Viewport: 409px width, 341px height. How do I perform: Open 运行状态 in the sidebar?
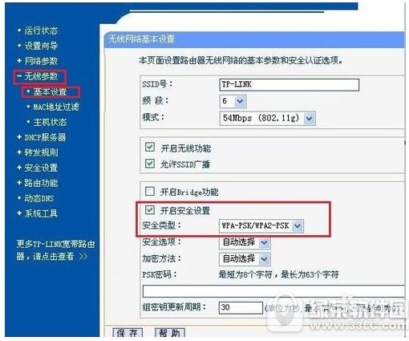tap(41, 30)
